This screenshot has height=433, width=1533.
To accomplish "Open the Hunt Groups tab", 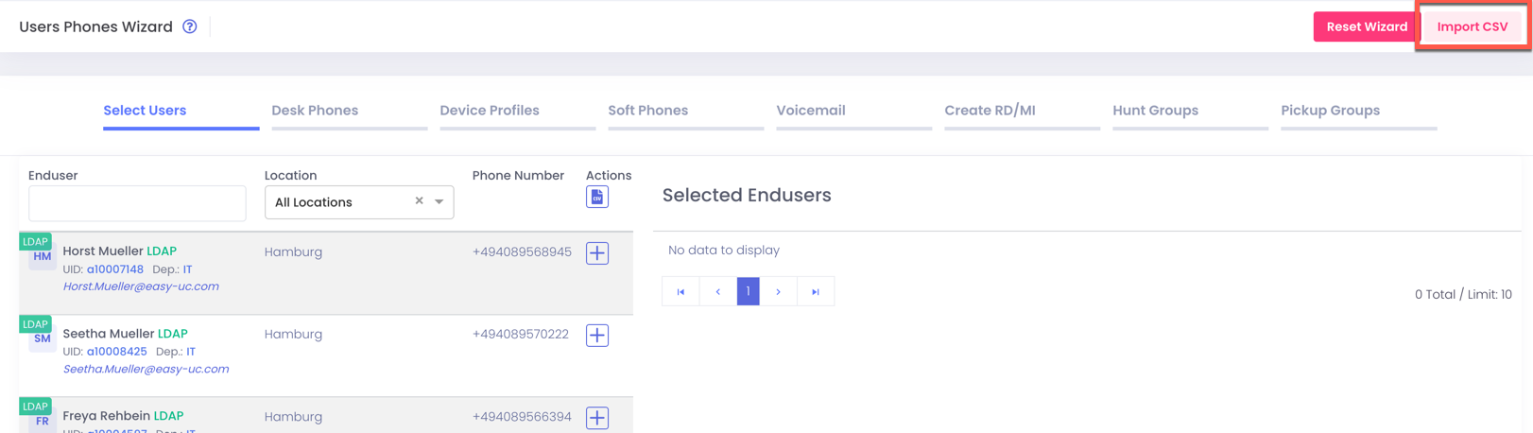I will tap(1155, 111).
